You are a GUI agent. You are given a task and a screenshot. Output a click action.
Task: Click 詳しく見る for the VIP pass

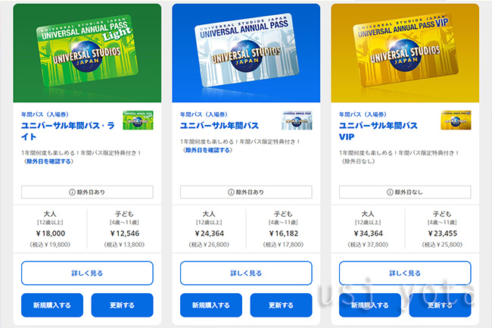pyautogui.click(x=405, y=273)
